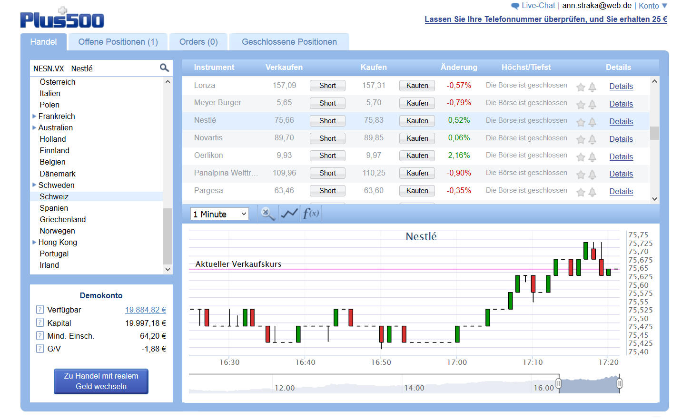The width and height of the screenshot is (681, 420).
Task: Click Kaufen button for Novartis
Action: [417, 138]
